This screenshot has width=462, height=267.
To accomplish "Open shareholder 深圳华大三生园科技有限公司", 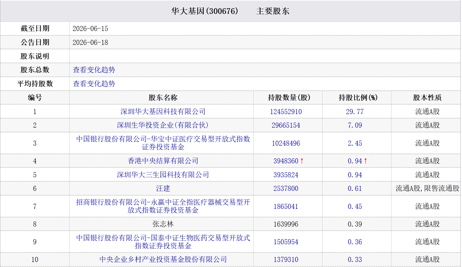I will click(163, 175).
